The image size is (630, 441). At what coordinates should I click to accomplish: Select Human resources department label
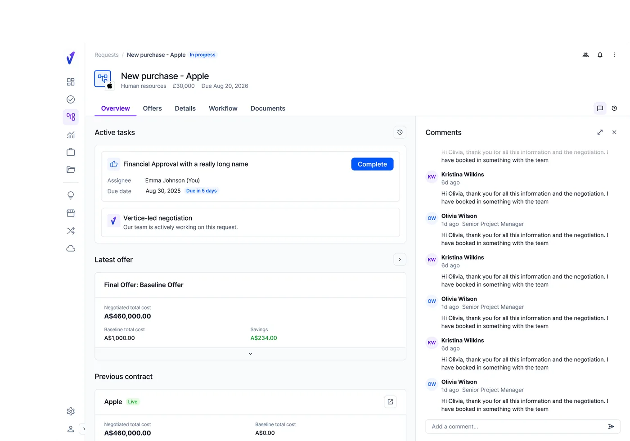[x=144, y=86]
